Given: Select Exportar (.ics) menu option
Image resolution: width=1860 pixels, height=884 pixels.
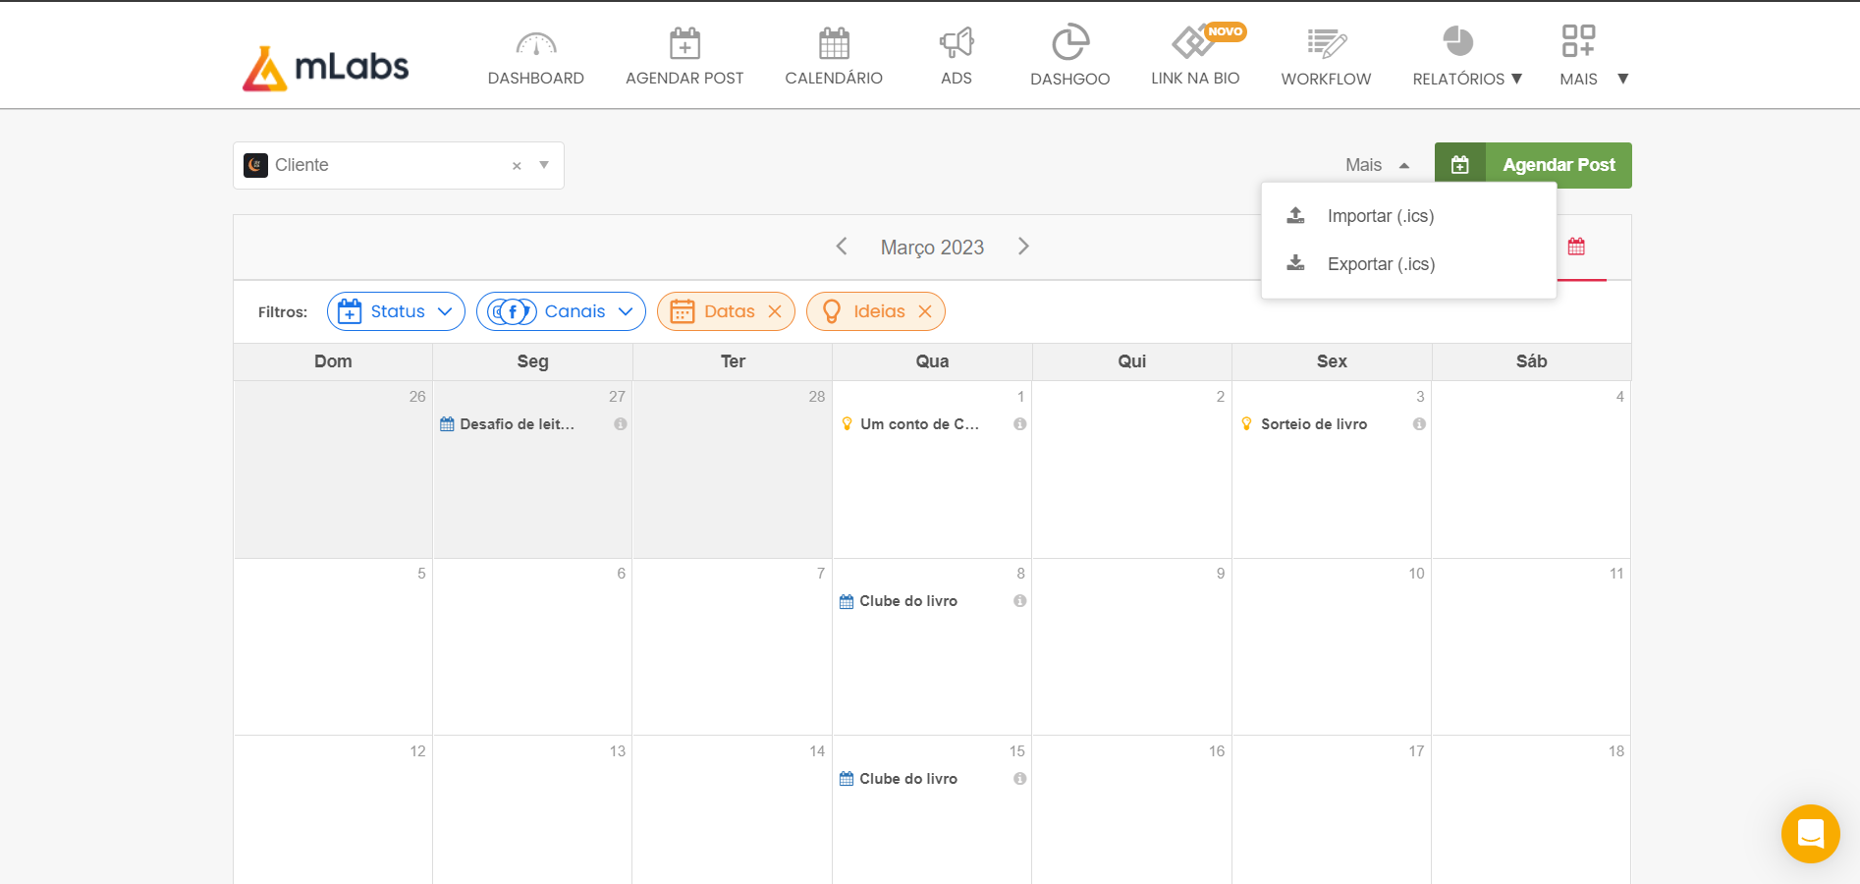Looking at the screenshot, I should pos(1381,264).
